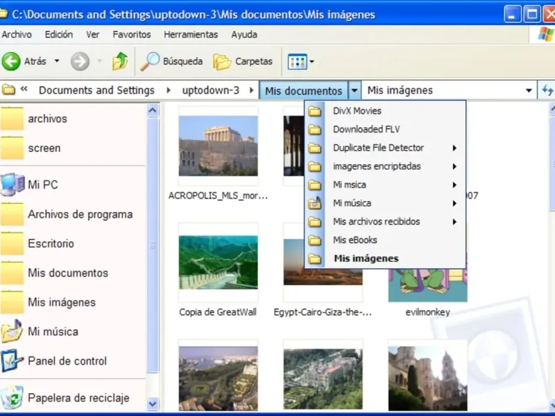This screenshot has height=416, width=555.
Task: Expand the imagenes encriptadas submenu arrow
Action: 454,166
